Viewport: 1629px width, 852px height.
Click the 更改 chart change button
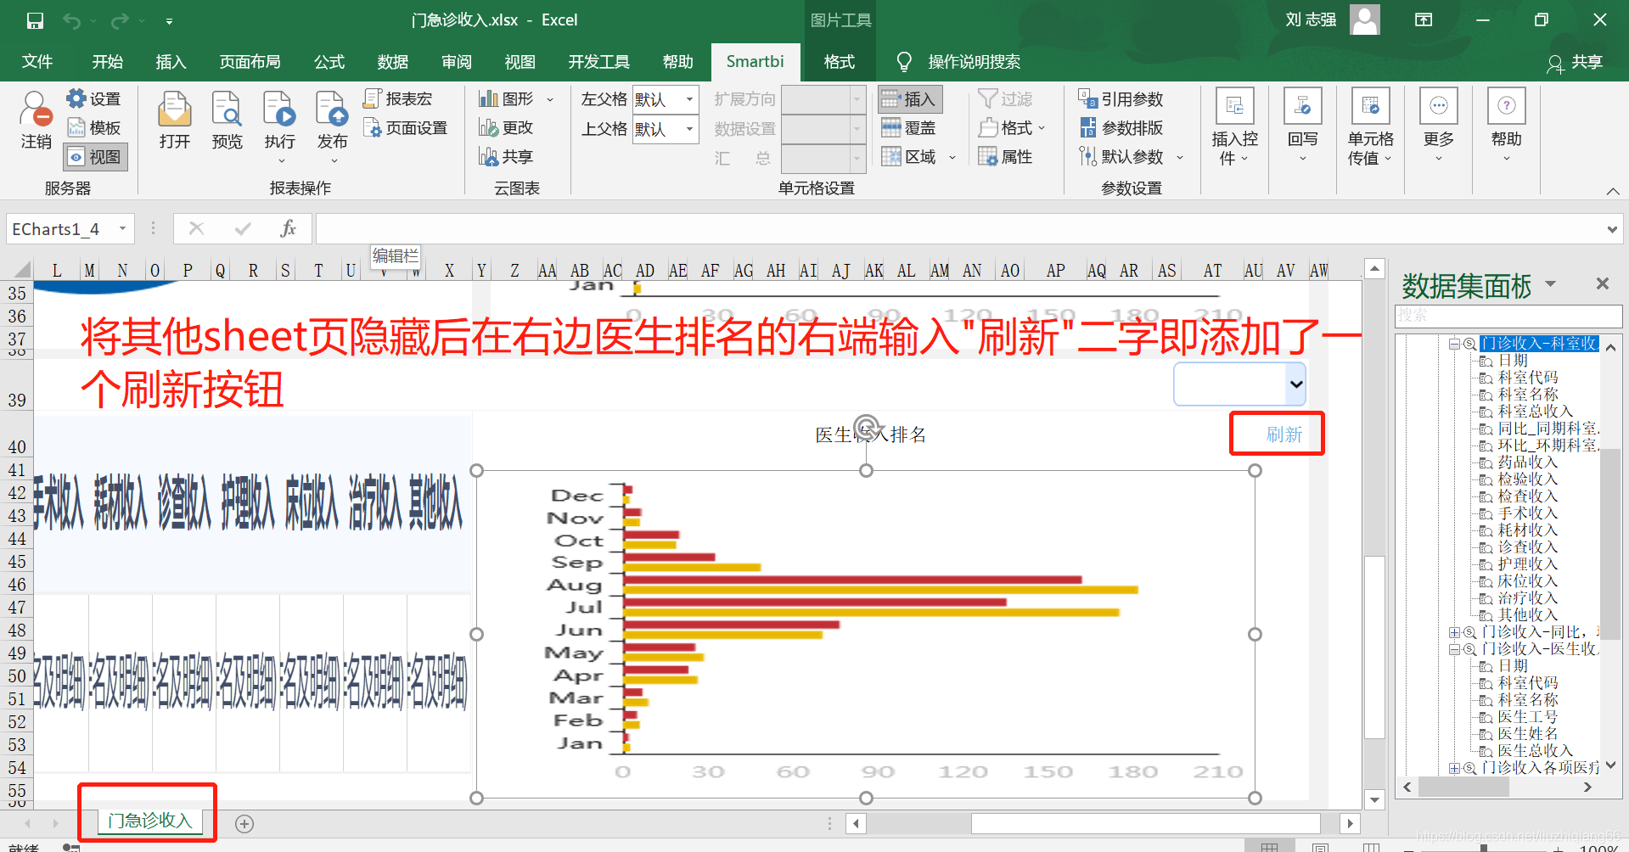506,128
